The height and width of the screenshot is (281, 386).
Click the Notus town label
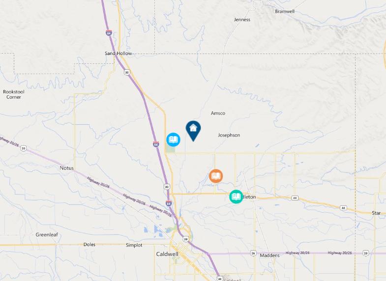67,168
